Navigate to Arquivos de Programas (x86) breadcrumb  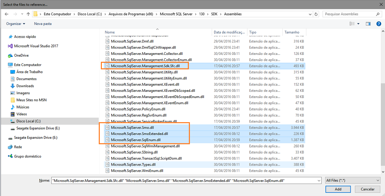point(131,14)
